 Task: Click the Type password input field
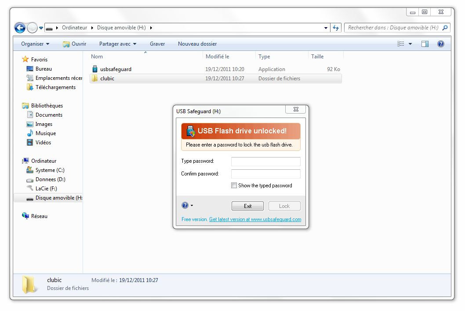(x=265, y=161)
